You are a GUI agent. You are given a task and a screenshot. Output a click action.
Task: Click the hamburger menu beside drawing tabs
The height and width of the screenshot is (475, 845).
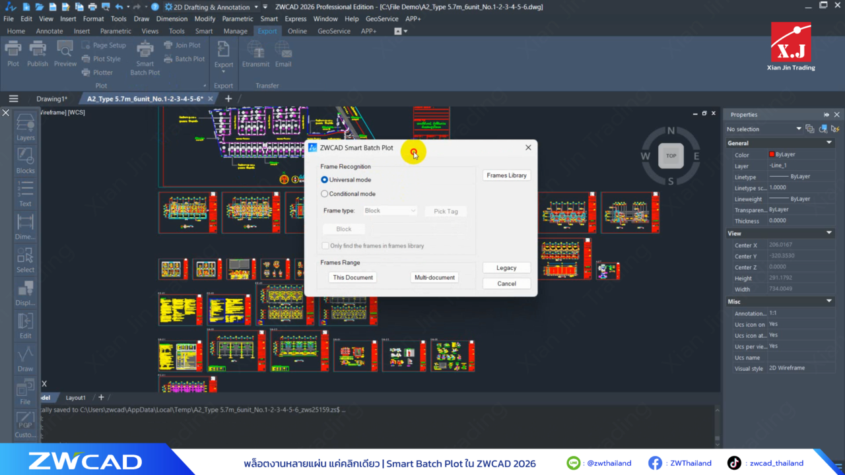point(13,99)
